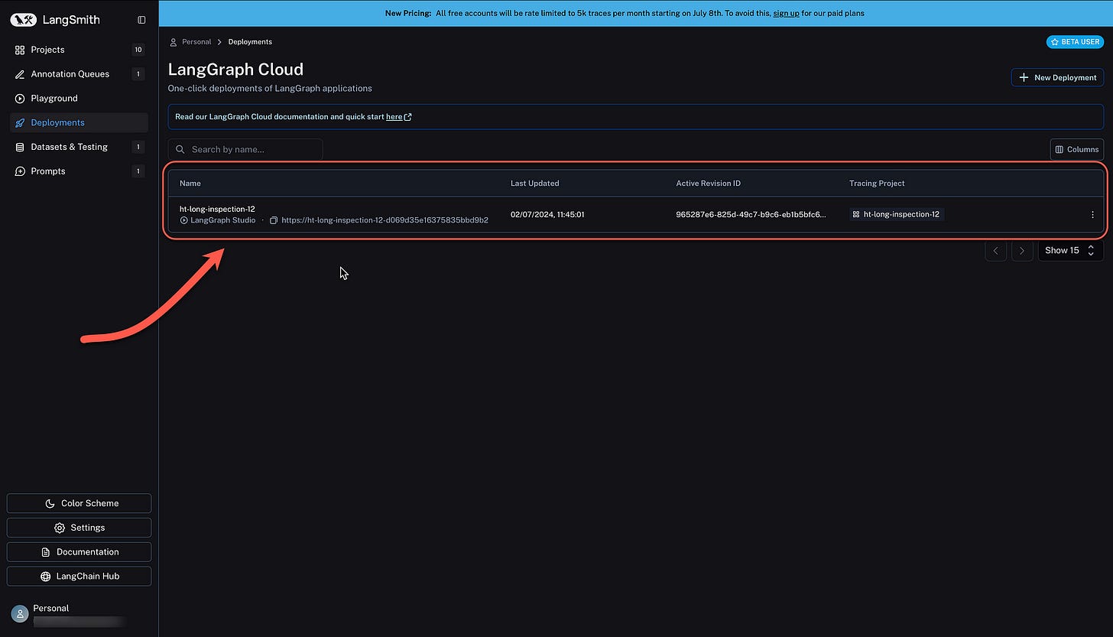Open the documentation 'here' link

click(x=398, y=117)
